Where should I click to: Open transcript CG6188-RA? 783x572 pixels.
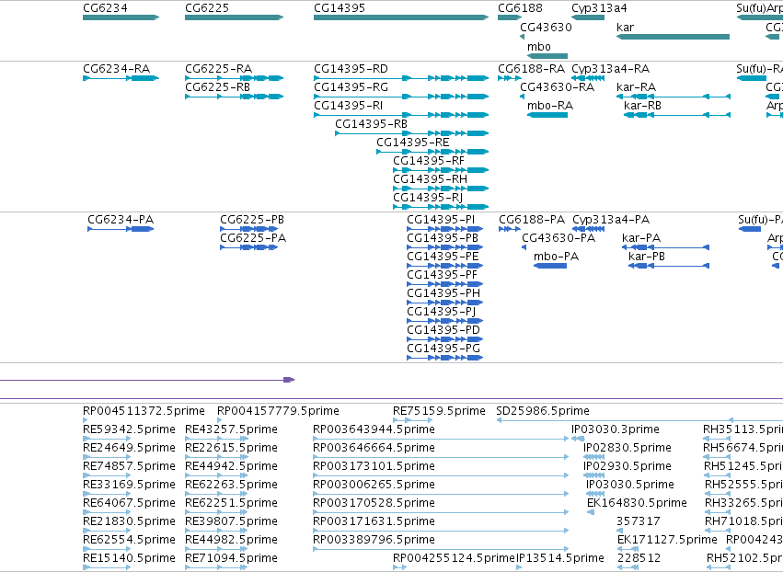coord(531,69)
